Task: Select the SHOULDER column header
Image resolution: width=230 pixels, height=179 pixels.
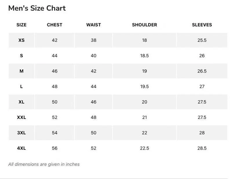Action: [x=145, y=25]
